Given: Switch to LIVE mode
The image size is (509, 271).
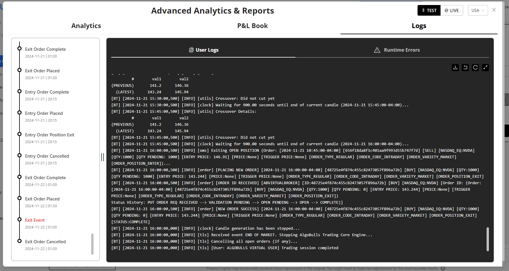Looking at the screenshot, I should [x=452, y=10].
